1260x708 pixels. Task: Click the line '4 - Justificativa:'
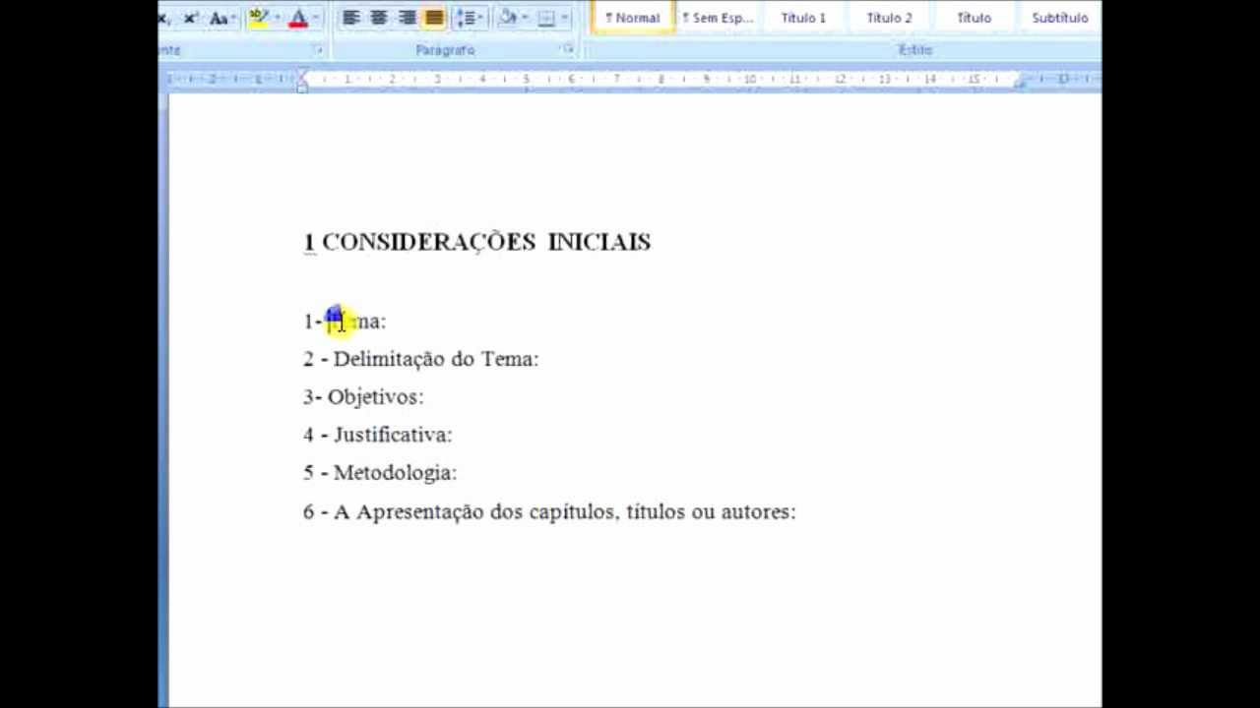[377, 435]
